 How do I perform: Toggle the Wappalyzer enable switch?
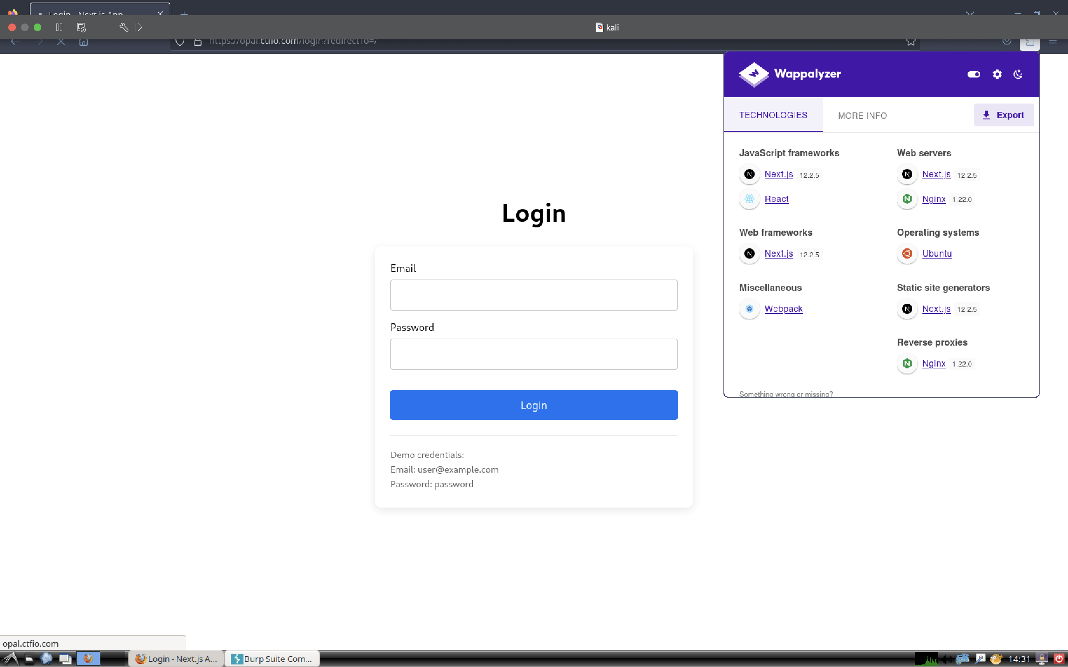[974, 74]
